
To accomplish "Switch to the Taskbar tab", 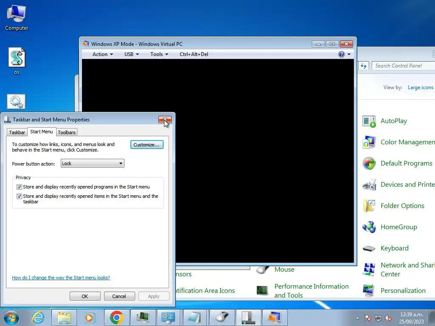I will pos(17,132).
